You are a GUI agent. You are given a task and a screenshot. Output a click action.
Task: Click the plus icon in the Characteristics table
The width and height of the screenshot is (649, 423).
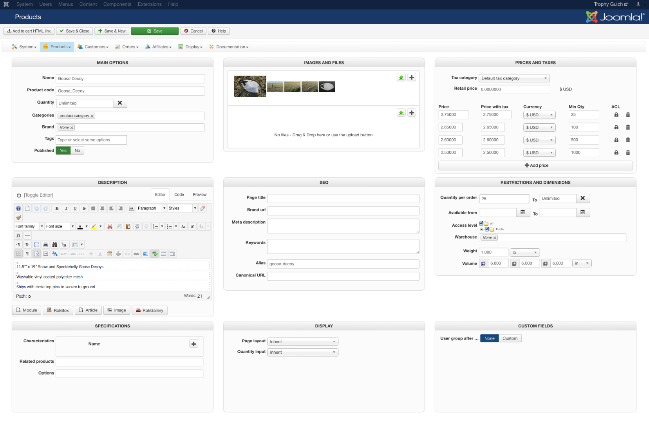[x=193, y=344]
